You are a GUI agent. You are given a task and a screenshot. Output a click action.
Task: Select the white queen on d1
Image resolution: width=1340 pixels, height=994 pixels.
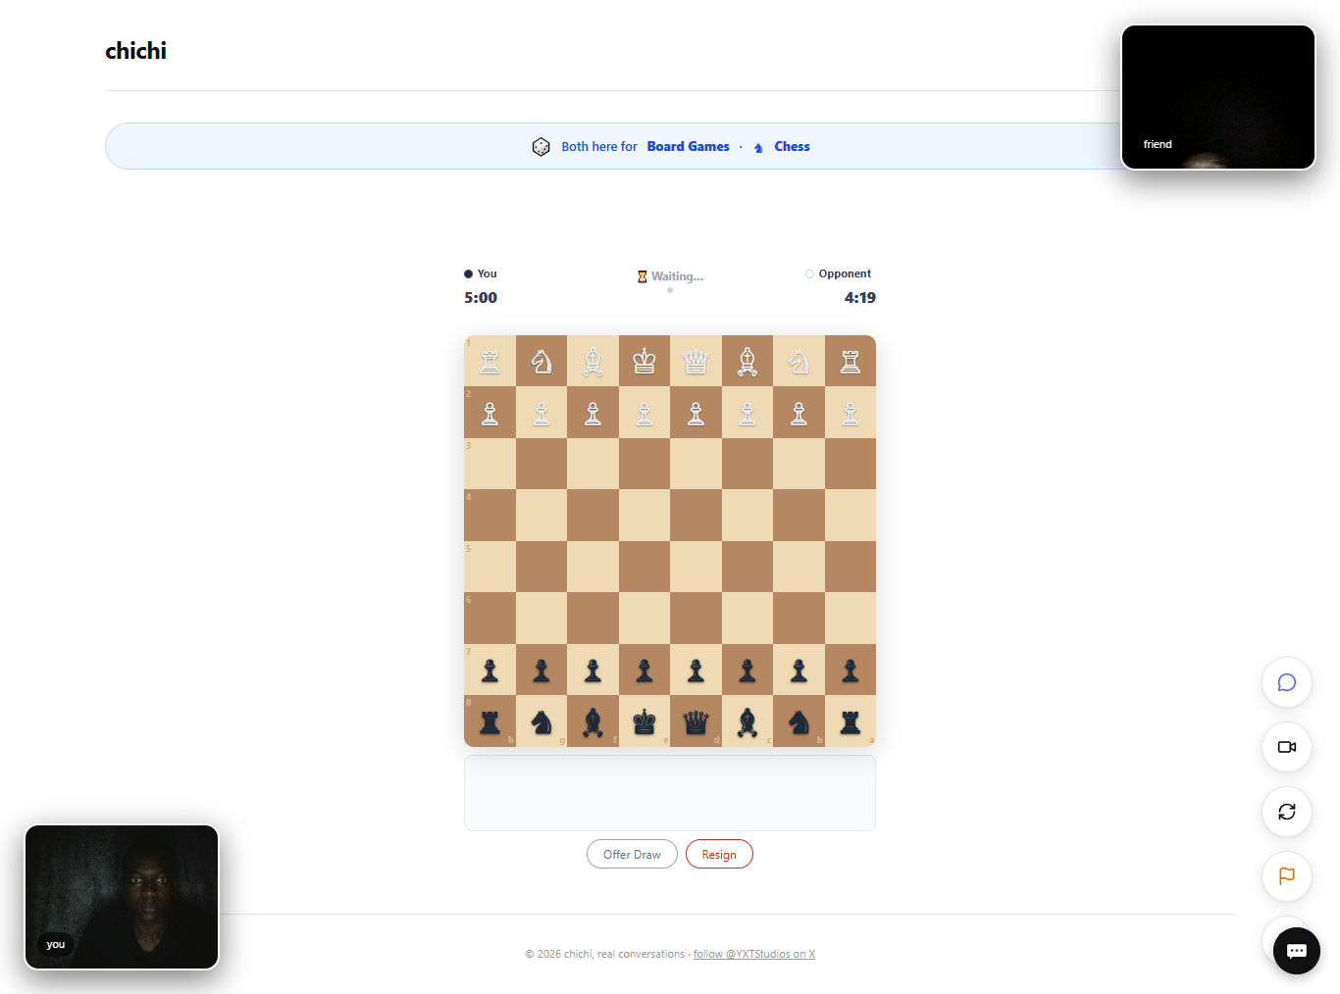coord(696,362)
